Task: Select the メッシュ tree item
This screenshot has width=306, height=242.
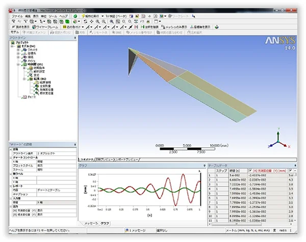Action: pos(29,61)
